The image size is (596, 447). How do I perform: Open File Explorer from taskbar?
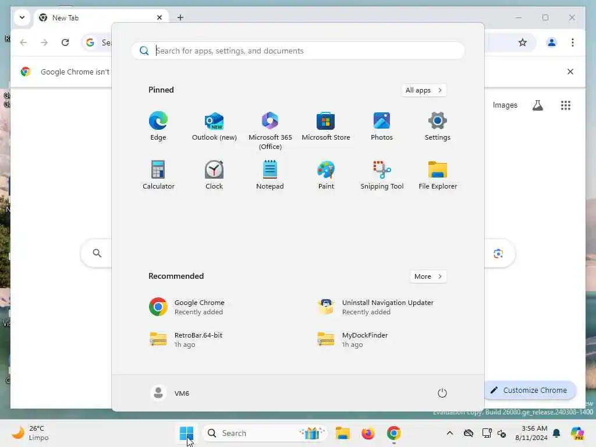[x=342, y=433]
